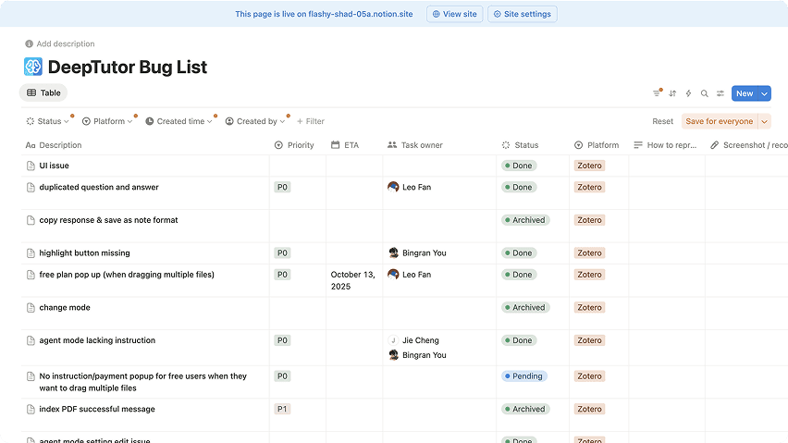Click the Description column header
Screen dimensions: 788x443
[x=54, y=145]
